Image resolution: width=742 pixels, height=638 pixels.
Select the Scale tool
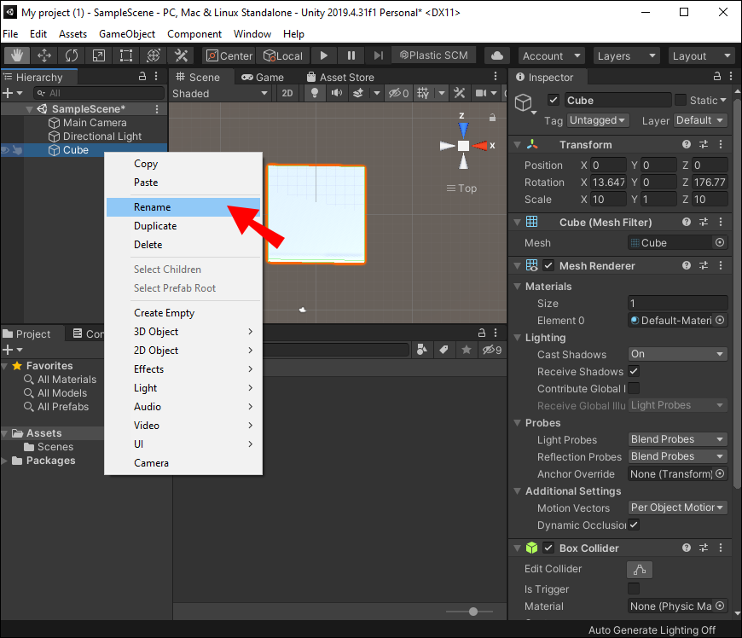(99, 55)
